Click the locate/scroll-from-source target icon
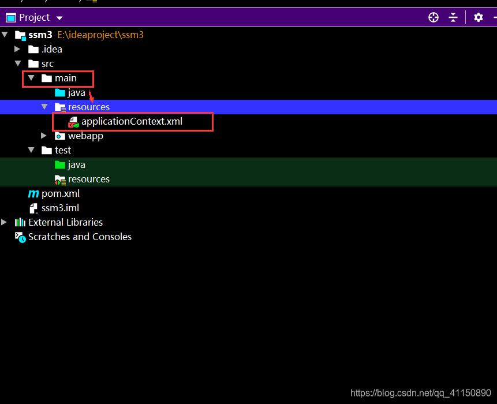497x404 pixels. pyautogui.click(x=434, y=17)
